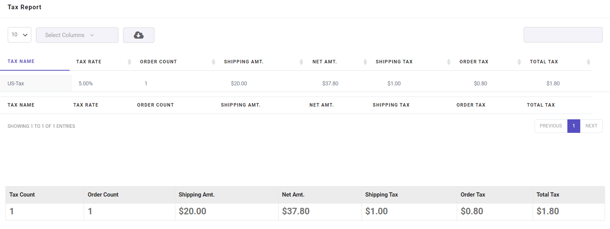Image resolution: width=610 pixels, height=229 pixels.
Task: Focus the search input field
Action: [563, 35]
